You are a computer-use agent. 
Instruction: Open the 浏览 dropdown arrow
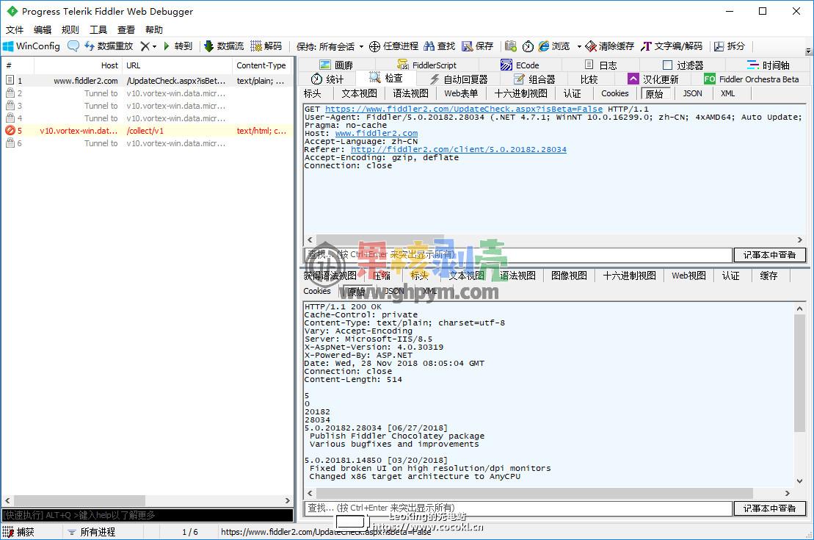coord(579,47)
